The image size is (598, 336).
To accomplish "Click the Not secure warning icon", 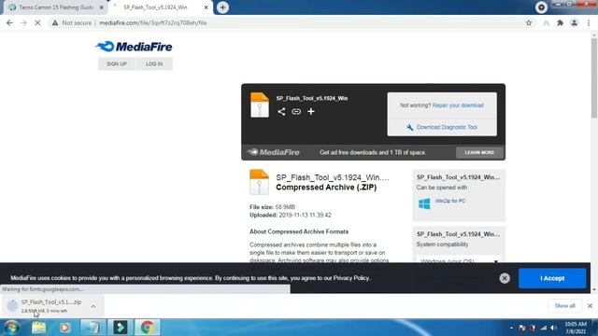I will pos(55,22).
